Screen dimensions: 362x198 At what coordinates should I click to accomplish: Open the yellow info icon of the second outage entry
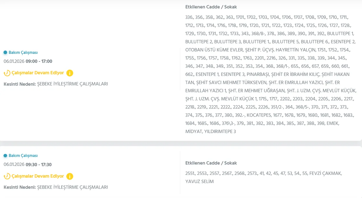[70, 176]
